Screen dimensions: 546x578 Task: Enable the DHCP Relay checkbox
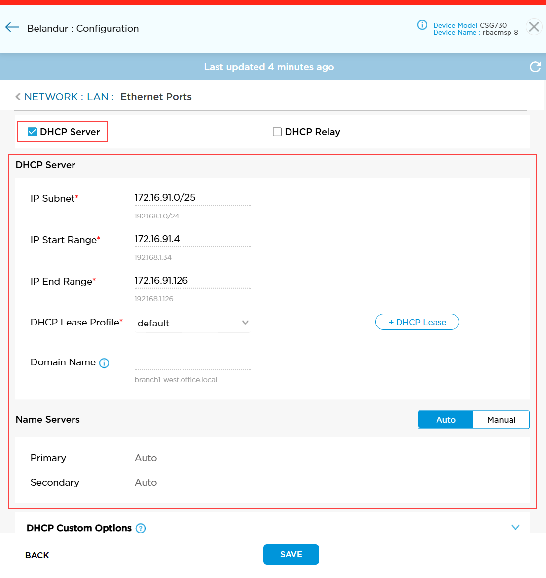coord(277,132)
